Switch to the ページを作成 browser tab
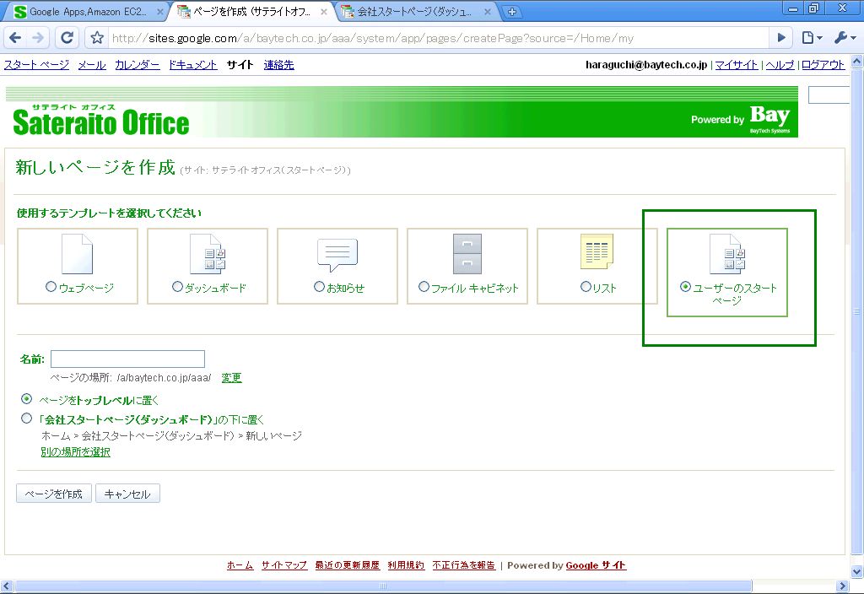The height and width of the screenshot is (594, 864). [251, 12]
